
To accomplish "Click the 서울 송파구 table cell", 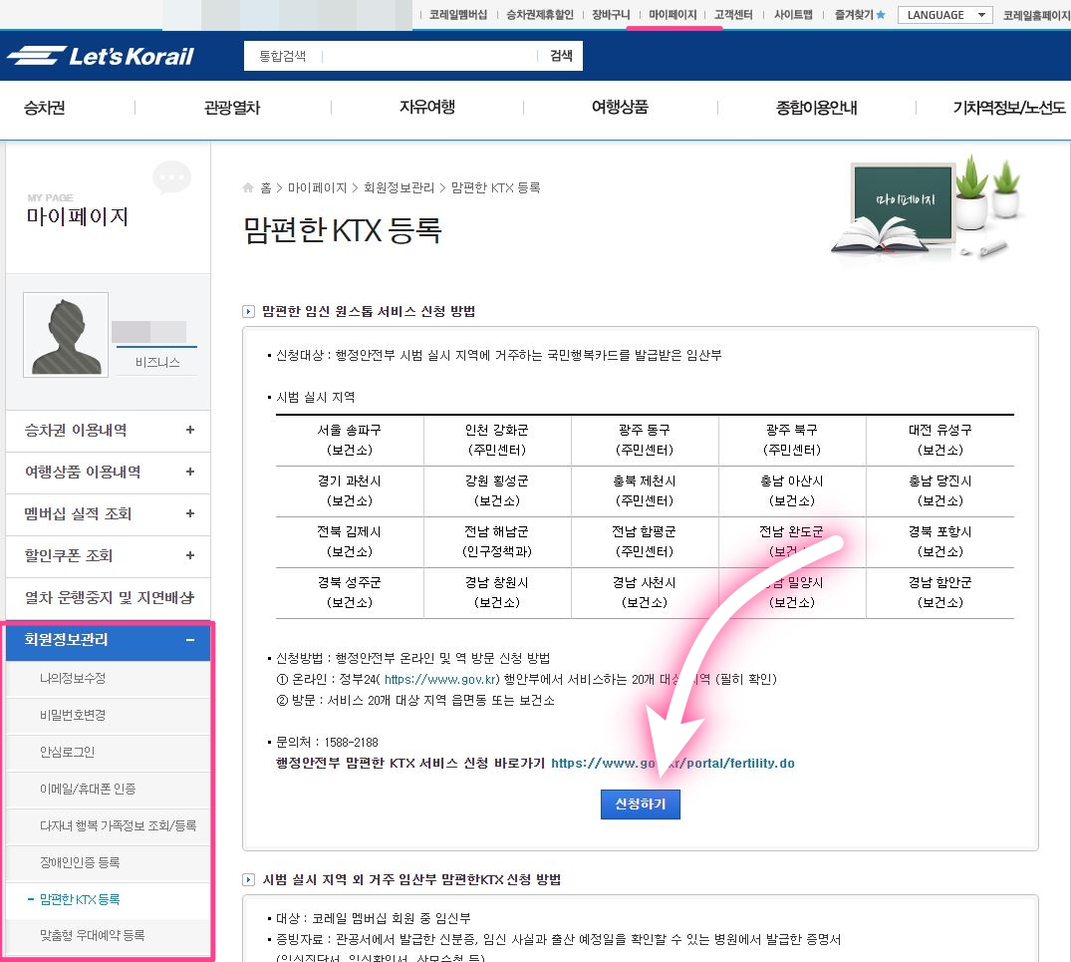I will click(x=350, y=440).
